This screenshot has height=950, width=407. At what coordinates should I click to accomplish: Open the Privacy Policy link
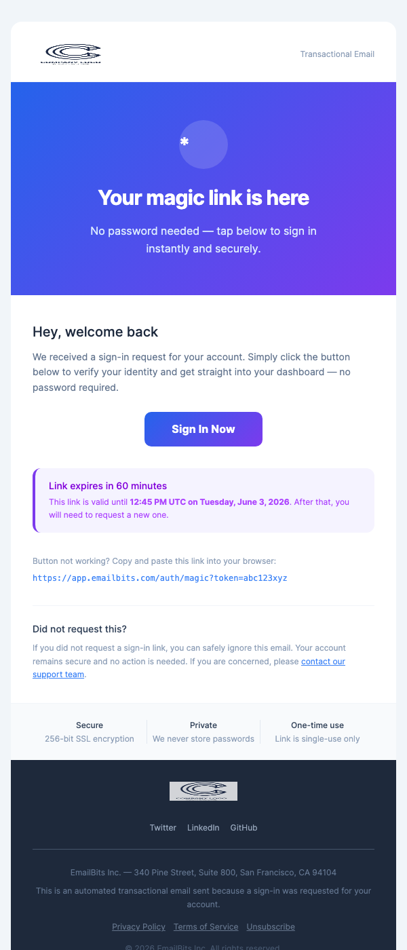tap(138, 926)
